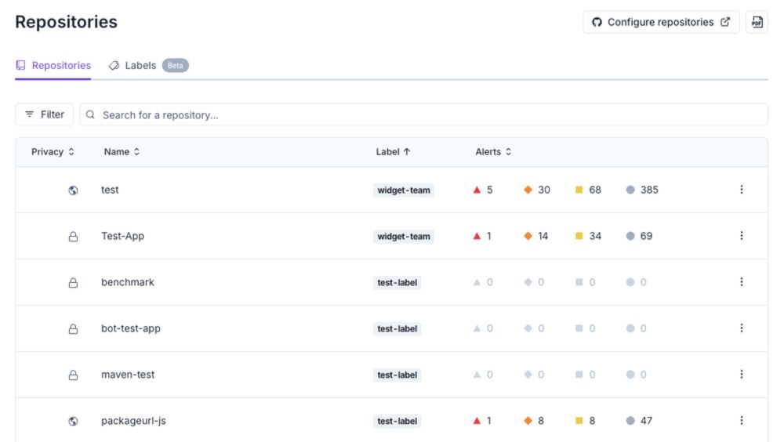This screenshot has width=784, height=442.
Task: Open the kebab menu for the test repository
Action: pos(741,190)
